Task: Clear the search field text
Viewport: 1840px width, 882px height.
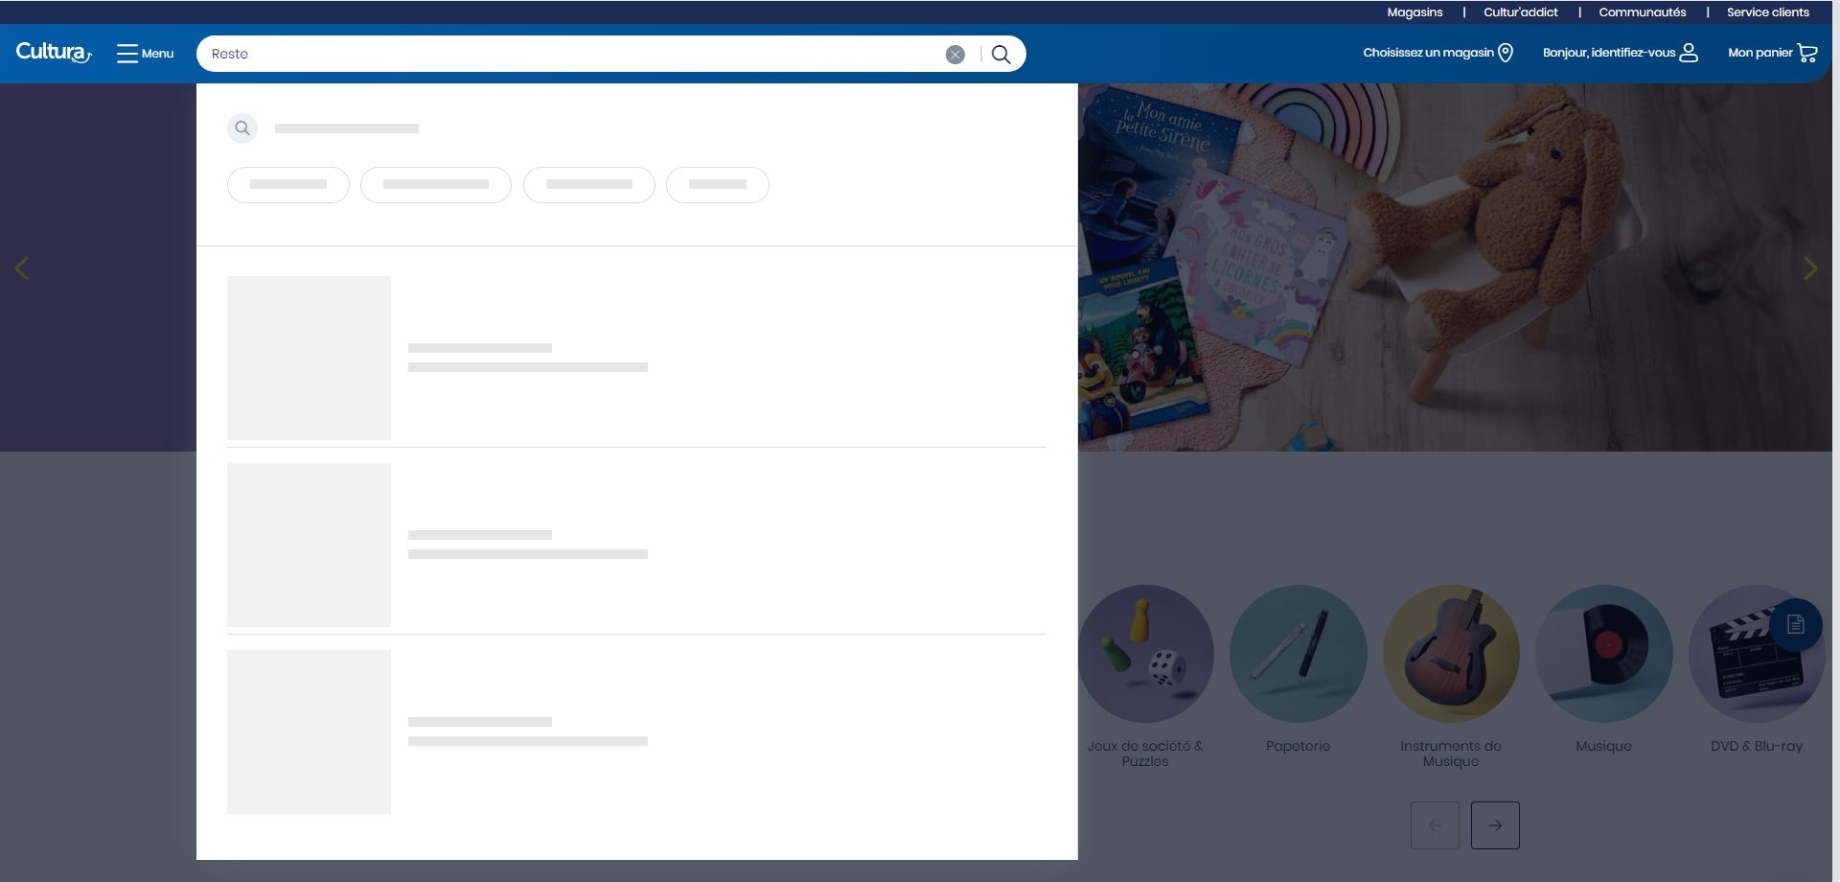Action: click(954, 55)
